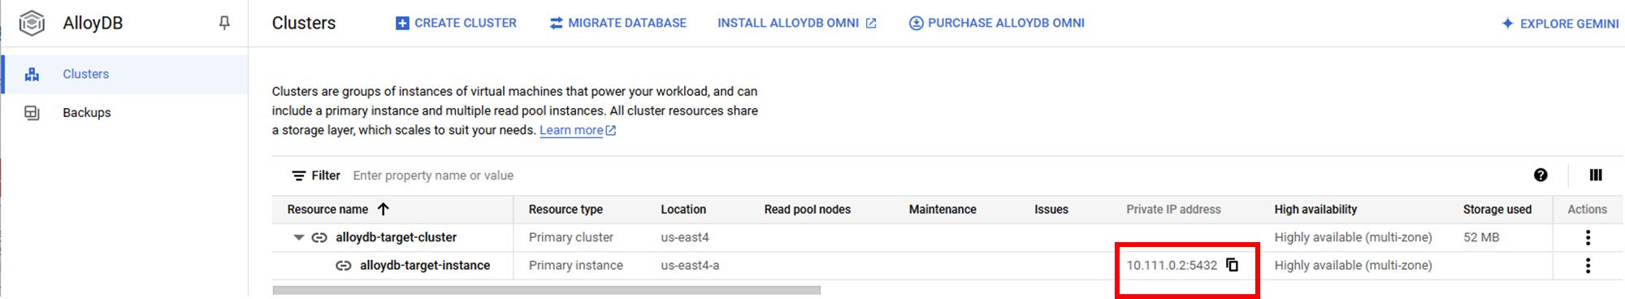Click High availability column header

[1315, 210]
